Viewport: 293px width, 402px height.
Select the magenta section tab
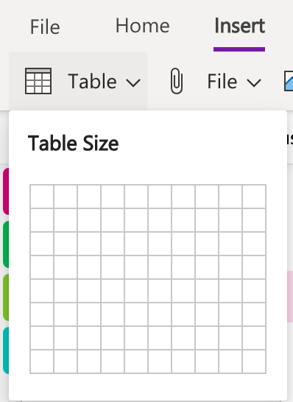pos(6,191)
